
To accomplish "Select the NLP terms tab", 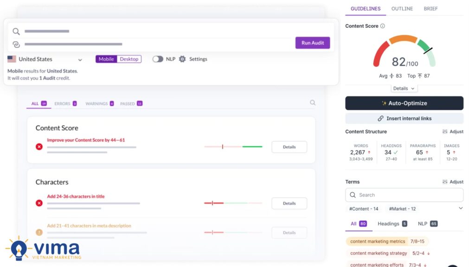I will coord(427,224).
